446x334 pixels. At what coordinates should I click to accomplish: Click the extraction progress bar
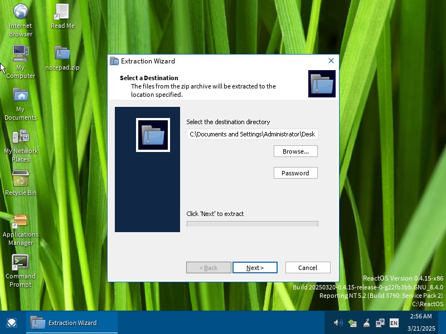[x=252, y=223]
